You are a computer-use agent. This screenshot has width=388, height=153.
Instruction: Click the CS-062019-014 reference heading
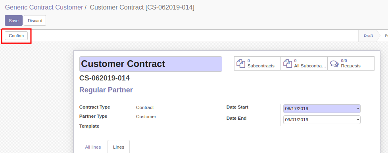coord(104,78)
